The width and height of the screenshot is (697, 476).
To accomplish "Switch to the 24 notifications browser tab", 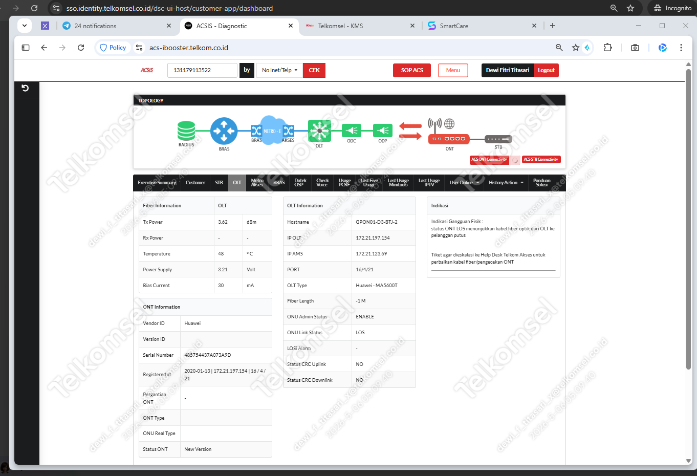I will pos(117,26).
